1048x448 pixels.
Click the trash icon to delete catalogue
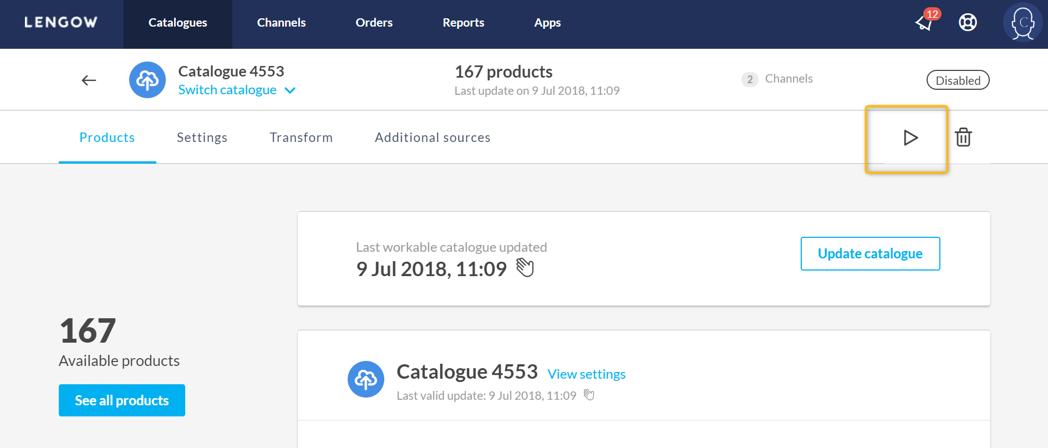coord(963,137)
